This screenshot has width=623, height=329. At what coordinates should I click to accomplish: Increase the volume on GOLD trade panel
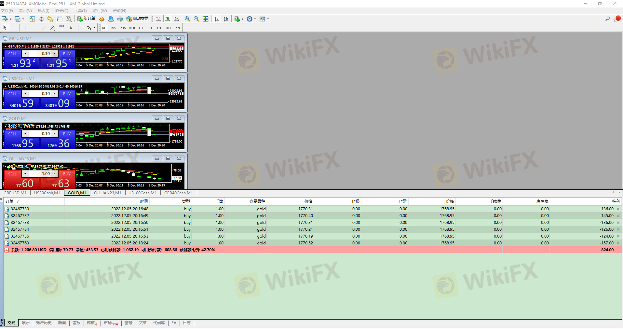[54, 134]
